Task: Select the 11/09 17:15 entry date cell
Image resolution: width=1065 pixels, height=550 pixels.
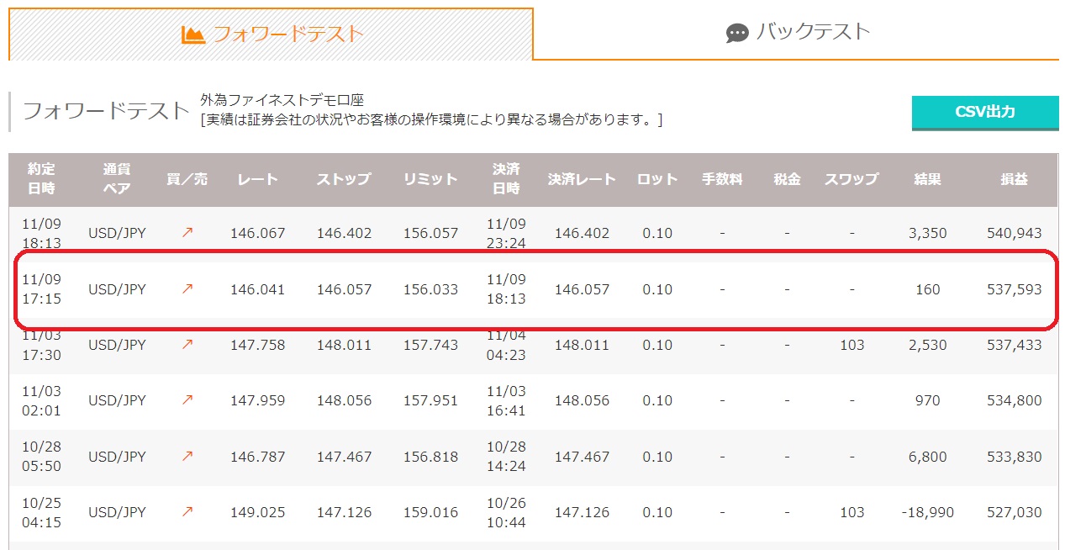Action: 41,289
